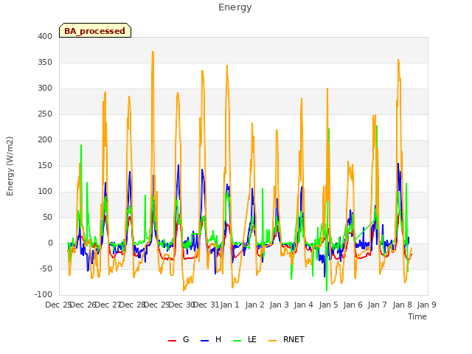The image size is (472, 354).
Task: Click the 'Jan 5' x-axis tick label
Action: [x=328, y=305]
